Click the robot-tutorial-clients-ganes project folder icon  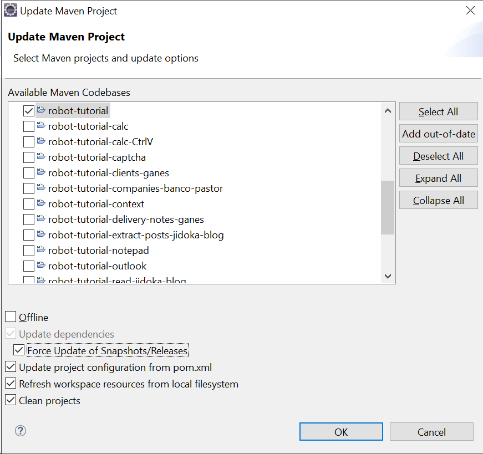coord(42,172)
